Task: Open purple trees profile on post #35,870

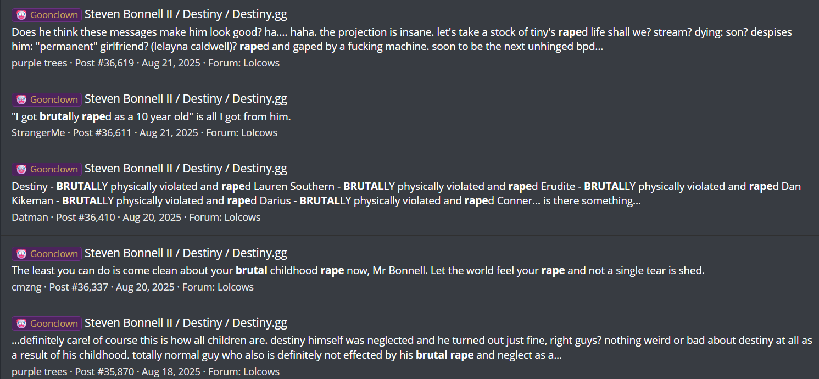Action: pyautogui.click(x=39, y=372)
